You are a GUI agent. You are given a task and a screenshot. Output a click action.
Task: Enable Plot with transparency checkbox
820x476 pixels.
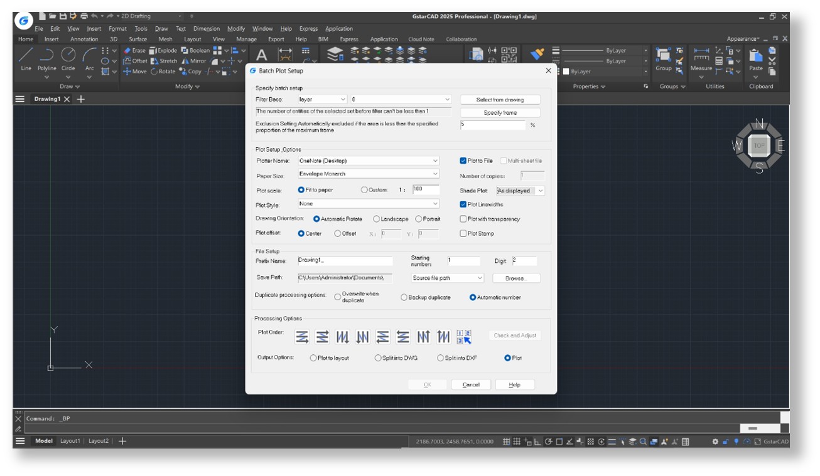click(x=463, y=219)
